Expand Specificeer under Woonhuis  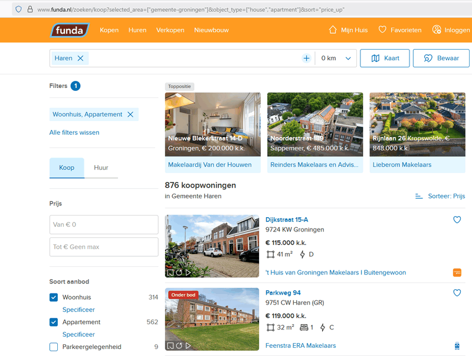78,309
